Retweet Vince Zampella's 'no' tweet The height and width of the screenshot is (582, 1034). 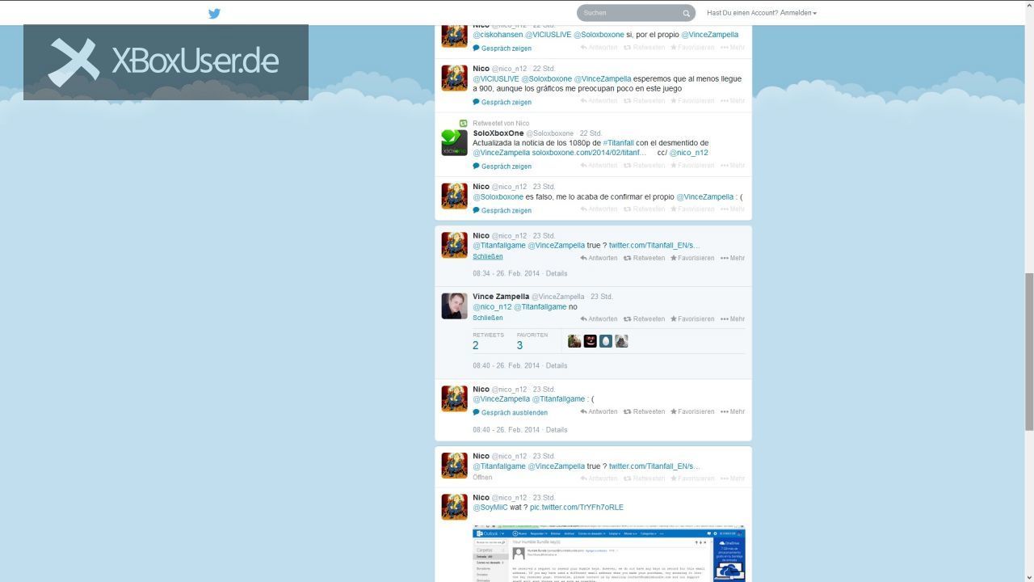point(644,318)
